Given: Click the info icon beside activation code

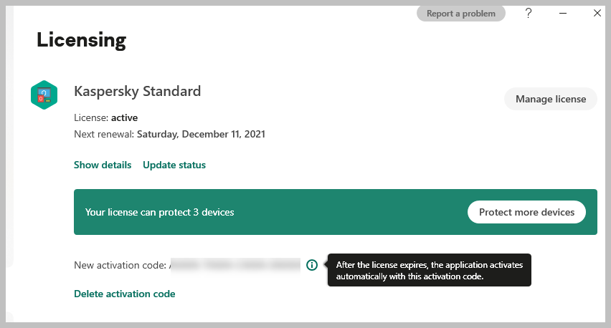Looking at the screenshot, I should click(311, 265).
